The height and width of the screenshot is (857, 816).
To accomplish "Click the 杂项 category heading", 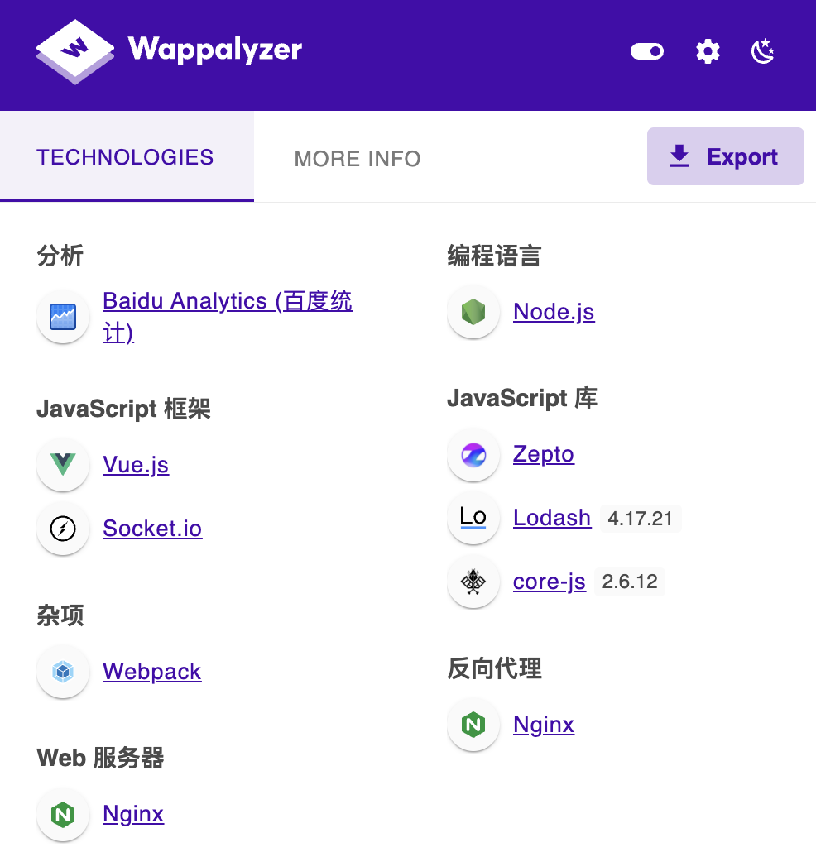I will (x=60, y=615).
